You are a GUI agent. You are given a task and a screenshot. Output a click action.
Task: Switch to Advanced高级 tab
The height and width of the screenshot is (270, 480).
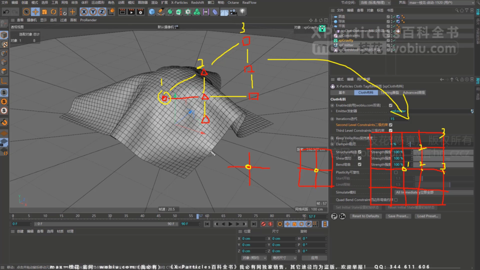[x=414, y=93]
